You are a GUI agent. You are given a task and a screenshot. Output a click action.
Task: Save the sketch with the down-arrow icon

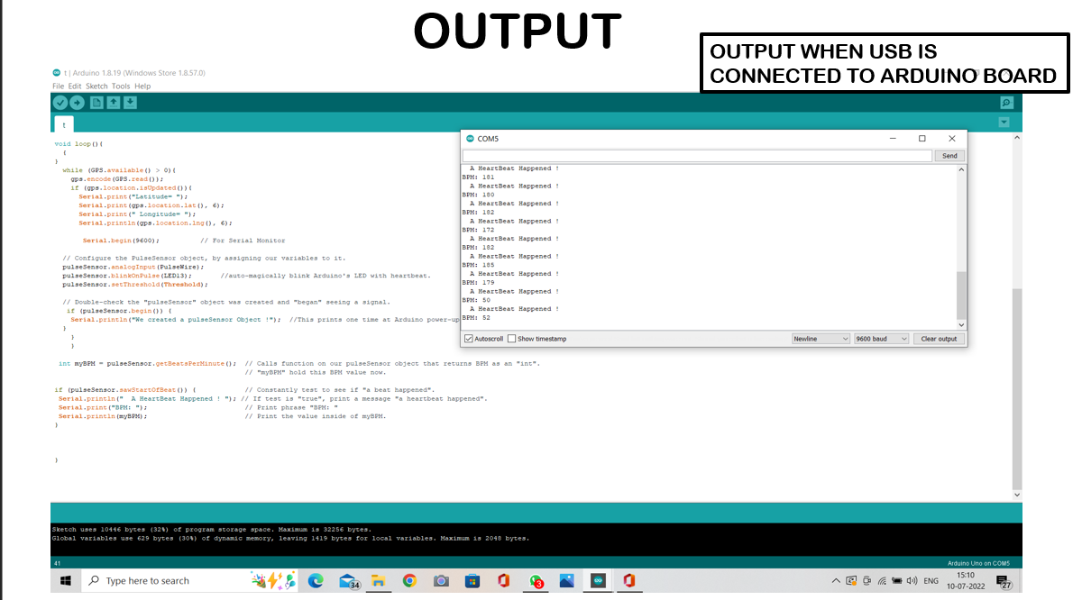tap(130, 104)
